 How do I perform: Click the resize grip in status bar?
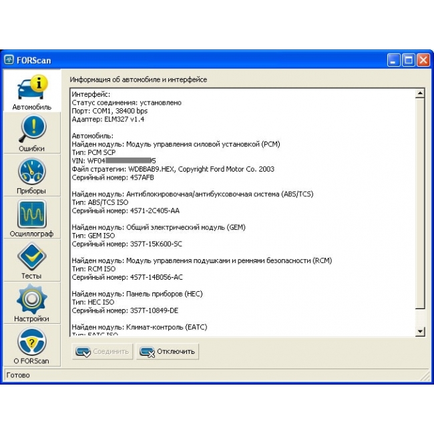(x=425, y=376)
